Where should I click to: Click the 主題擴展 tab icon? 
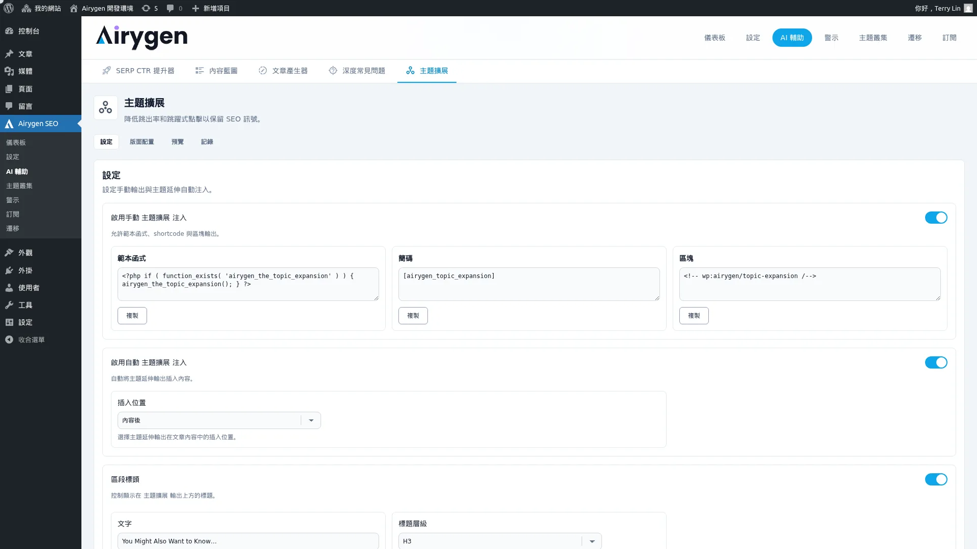pyautogui.click(x=410, y=71)
